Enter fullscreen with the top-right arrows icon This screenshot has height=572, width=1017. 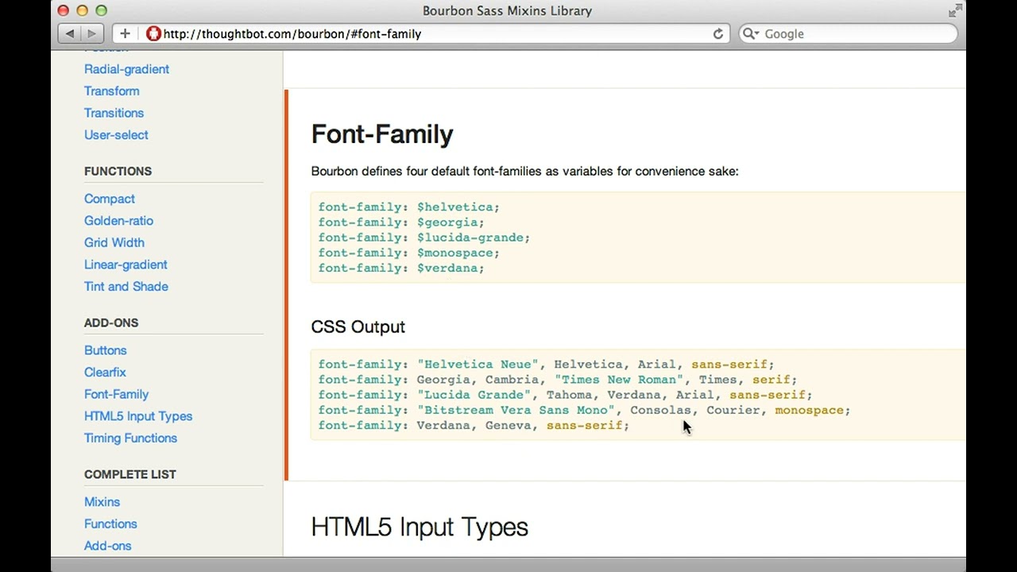(x=955, y=10)
